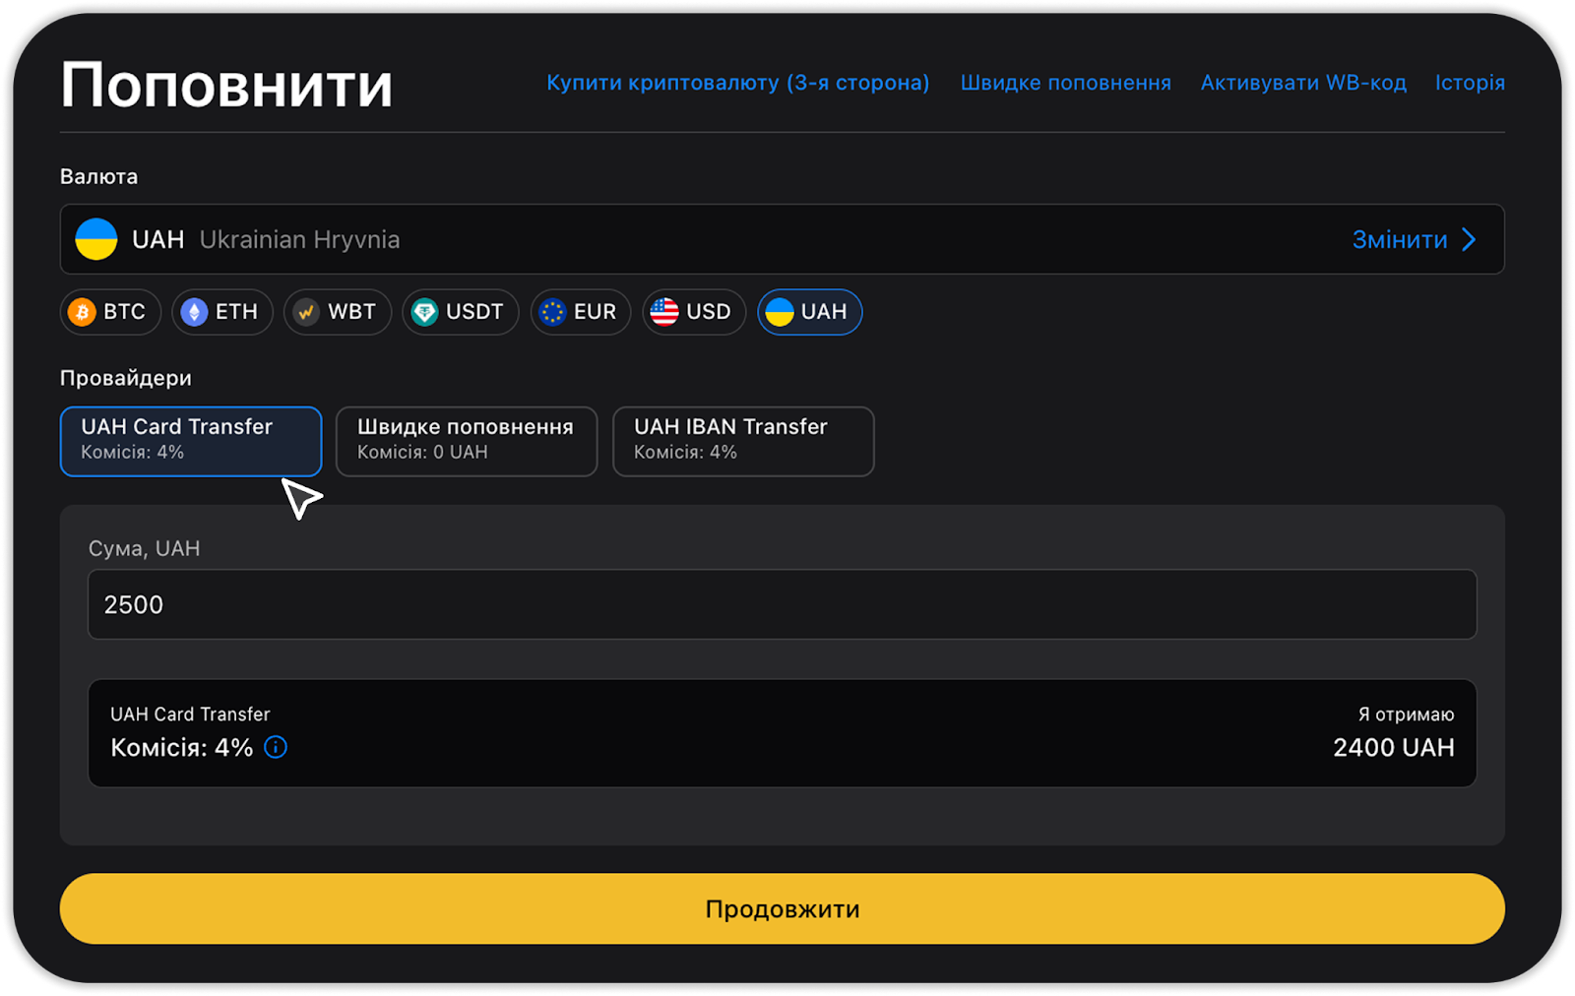Viewport: 1575px width, 996px height.
Task: Select Швидке поповнення provider option
Action: (467, 441)
